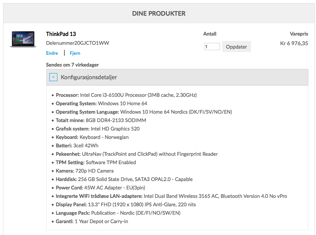Select the Power Cord 45W AC Adapter line
Screen dimensions: 316x235
[x=100, y=188]
